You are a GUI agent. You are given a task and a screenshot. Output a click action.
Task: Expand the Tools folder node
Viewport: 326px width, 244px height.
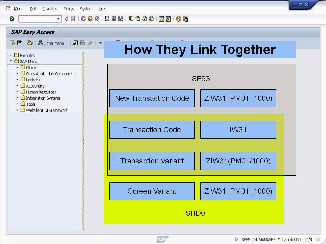[x=18, y=104]
